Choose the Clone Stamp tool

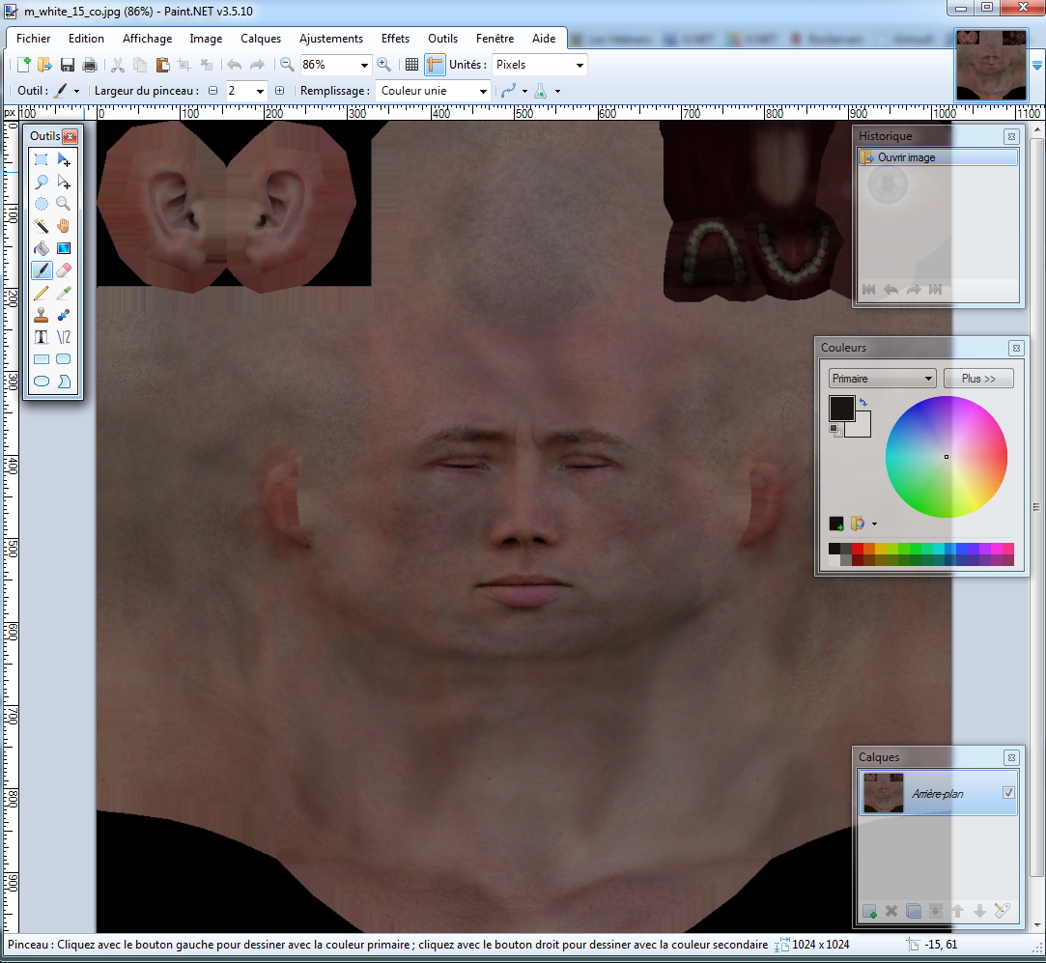coord(42,315)
